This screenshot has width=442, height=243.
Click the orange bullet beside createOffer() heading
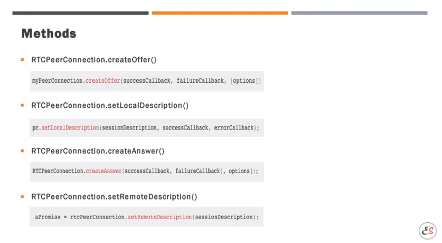point(22,60)
